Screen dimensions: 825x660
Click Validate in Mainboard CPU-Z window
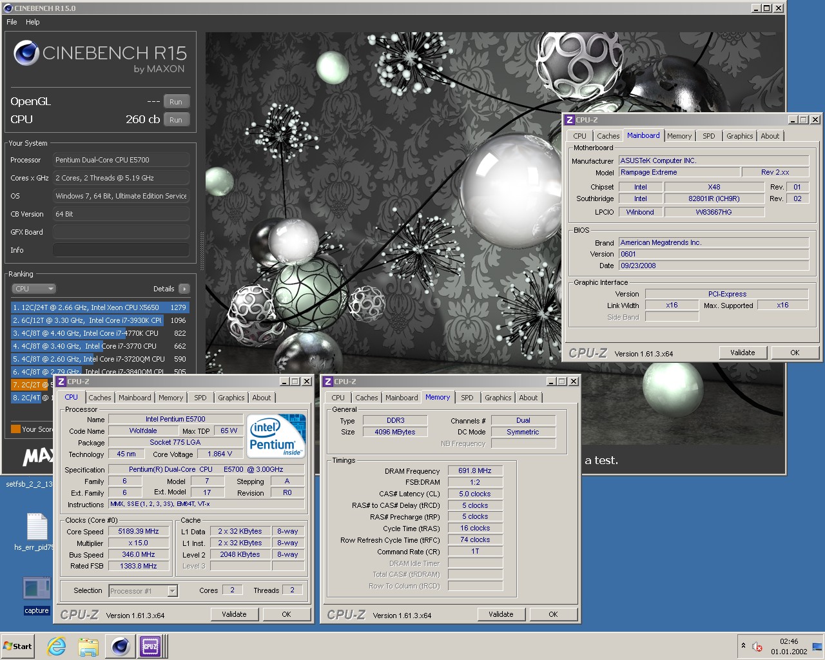[742, 353]
